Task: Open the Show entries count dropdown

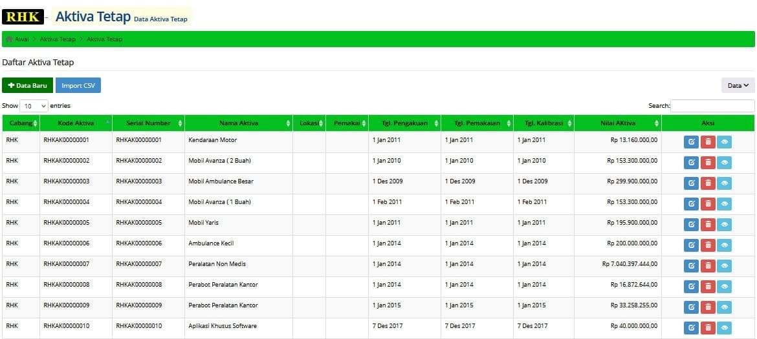Action: pyautogui.click(x=34, y=106)
